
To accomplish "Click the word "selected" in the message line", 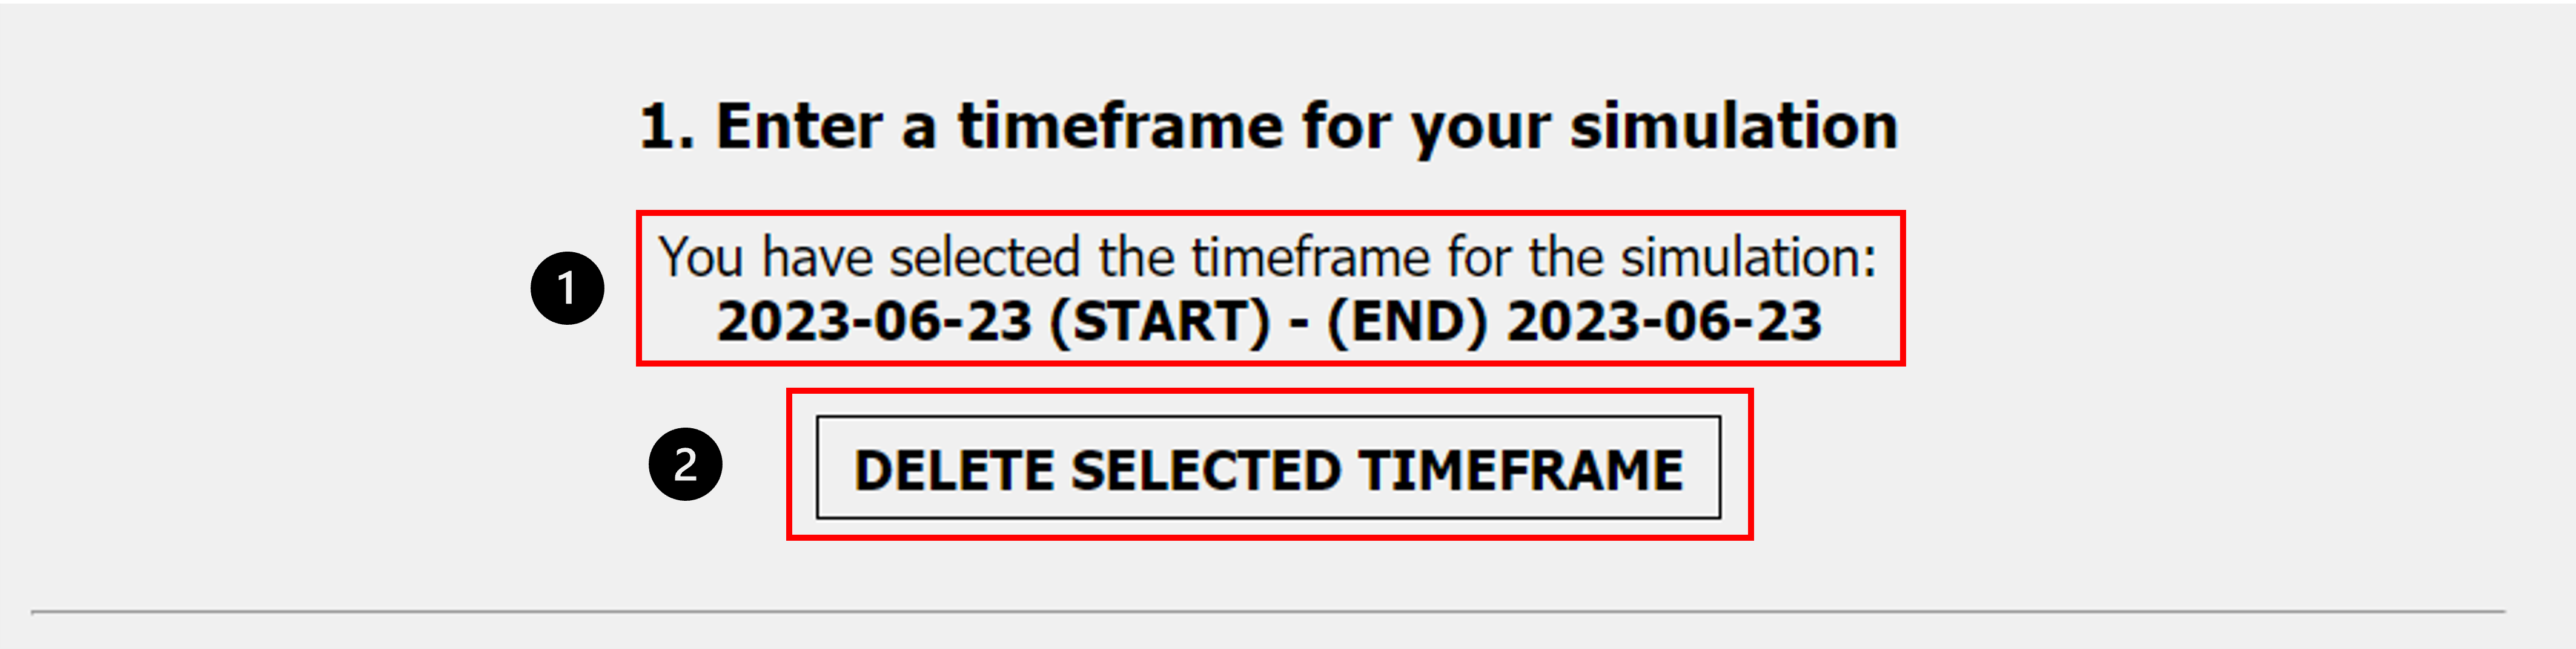I will pos(985,258).
